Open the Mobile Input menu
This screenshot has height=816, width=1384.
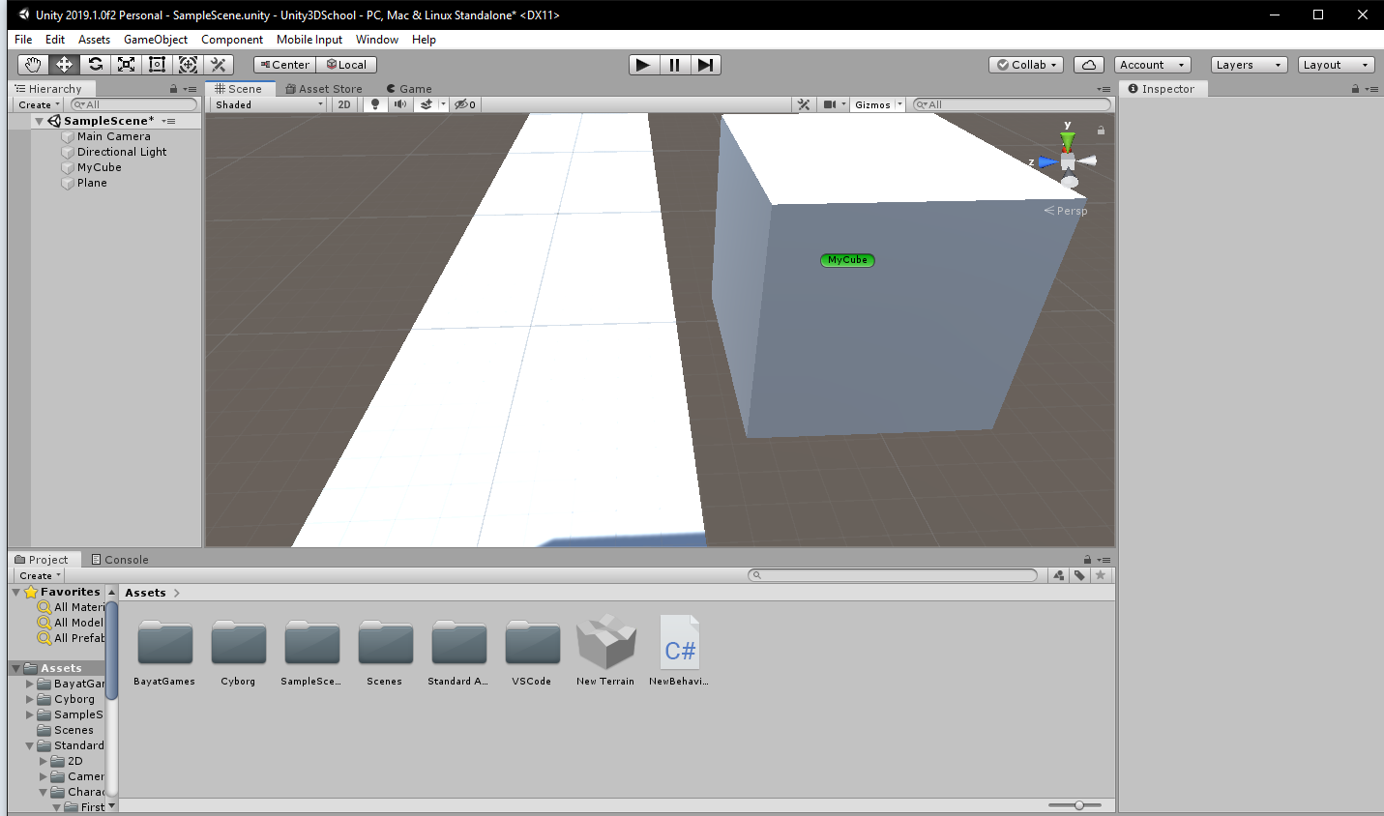[x=309, y=40]
